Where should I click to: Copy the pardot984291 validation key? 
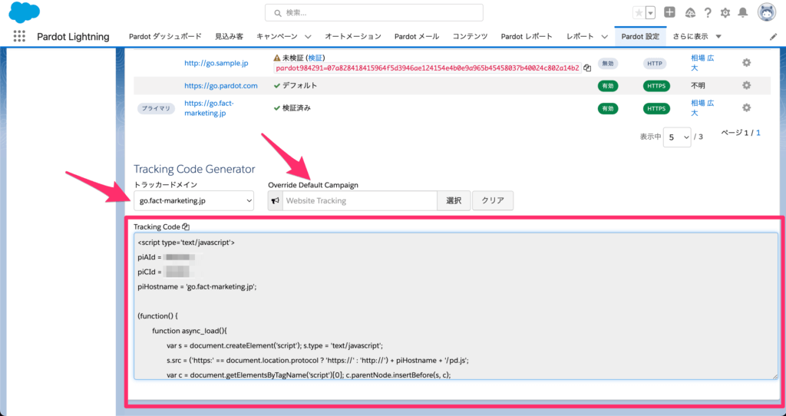pyautogui.click(x=587, y=68)
